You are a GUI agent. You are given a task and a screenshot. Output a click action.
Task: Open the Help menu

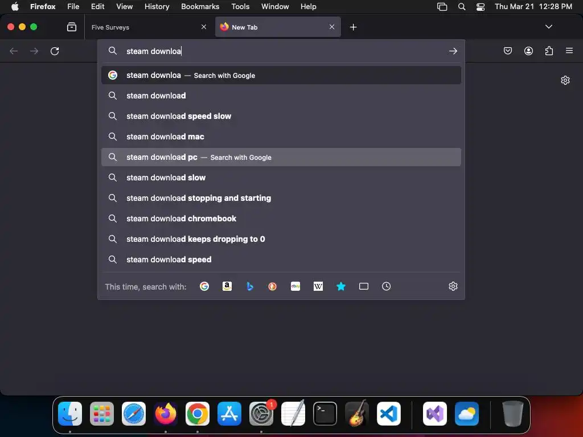[308, 6]
